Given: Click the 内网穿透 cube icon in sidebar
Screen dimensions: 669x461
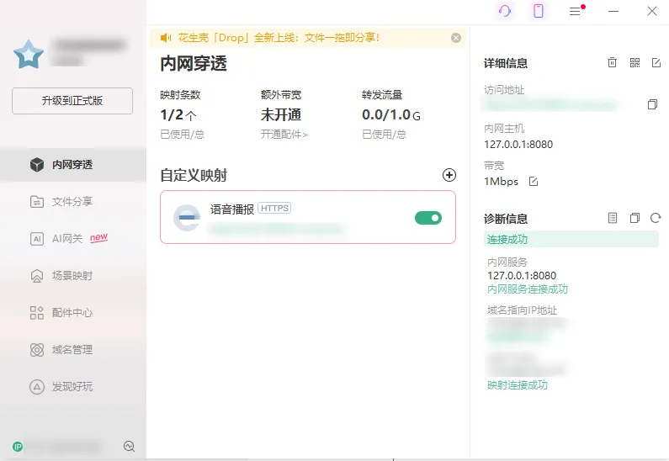Looking at the screenshot, I should pos(37,165).
